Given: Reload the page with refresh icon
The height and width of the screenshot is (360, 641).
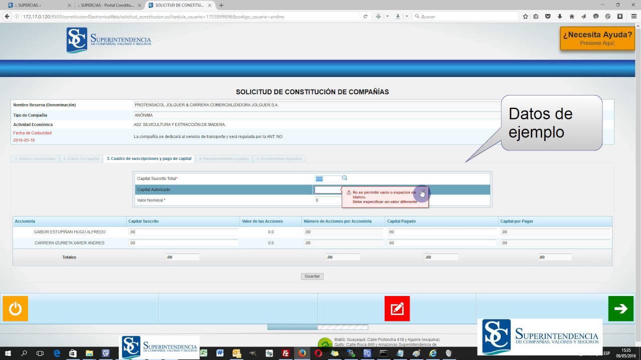Looking at the screenshot, I should pyautogui.click(x=366, y=16).
